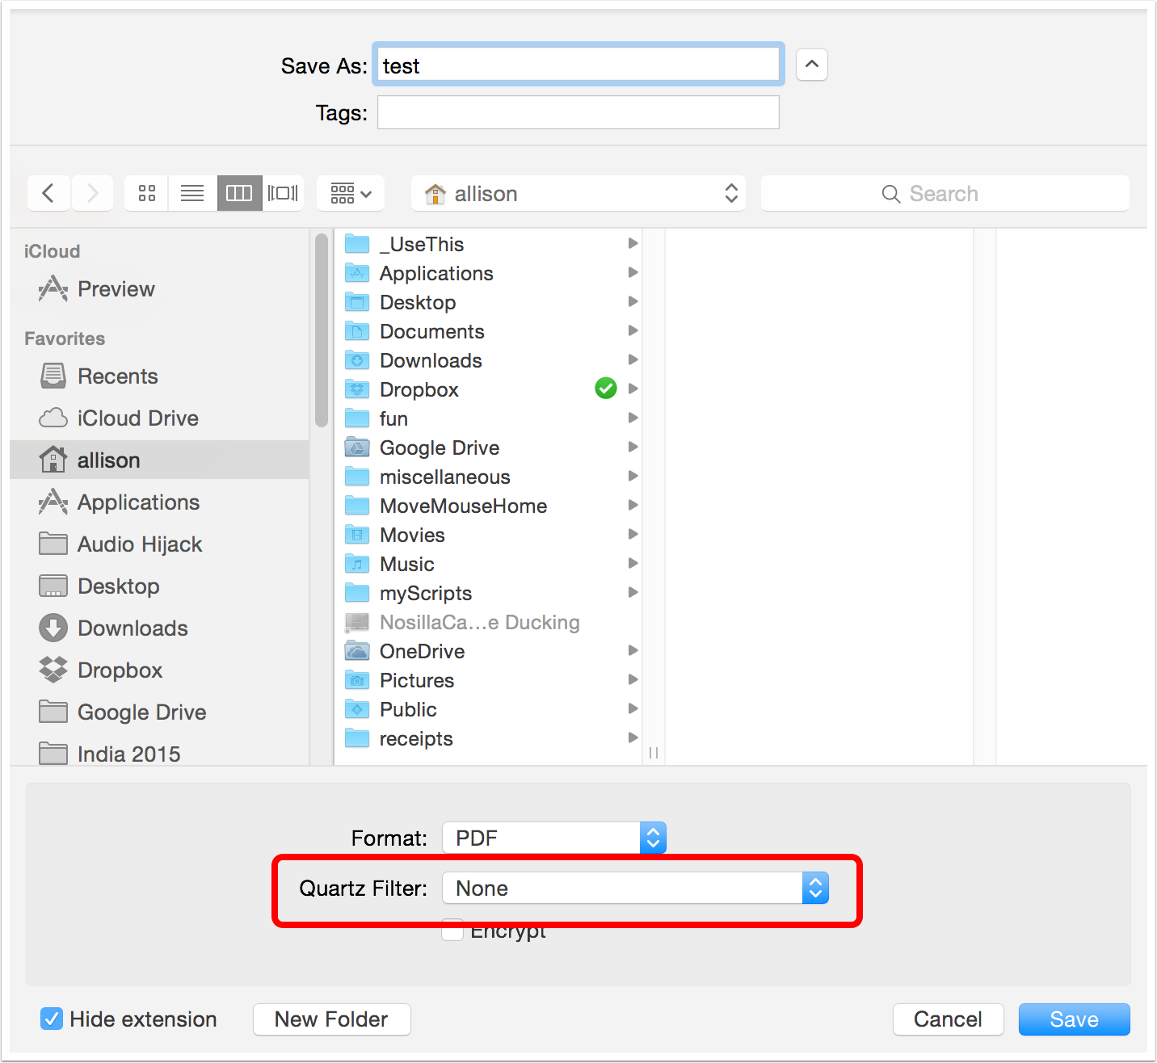Click into the Tags input field

578,112
